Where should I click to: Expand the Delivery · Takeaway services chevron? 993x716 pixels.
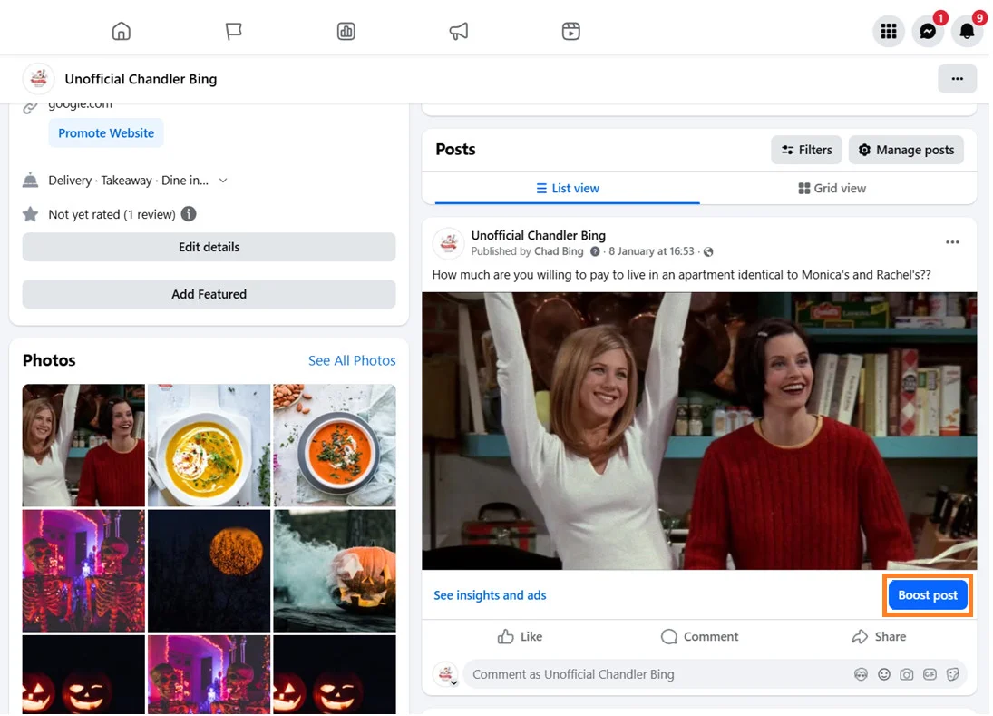pyautogui.click(x=223, y=181)
